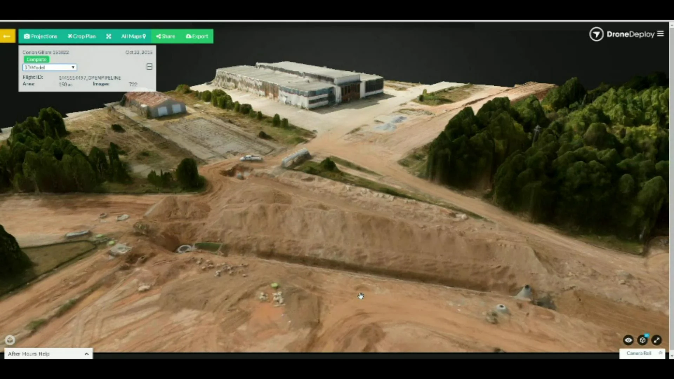
Task: Select the Crop Plan tool
Action: click(x=82, y=36)
